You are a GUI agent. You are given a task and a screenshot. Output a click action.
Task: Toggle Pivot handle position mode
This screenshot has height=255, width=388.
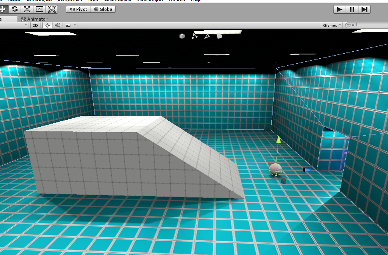point(78,9)
